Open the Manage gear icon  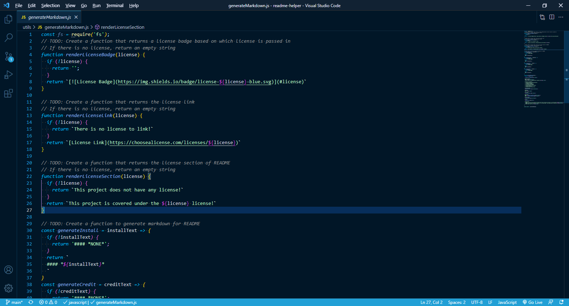click(x=9, y=288)
